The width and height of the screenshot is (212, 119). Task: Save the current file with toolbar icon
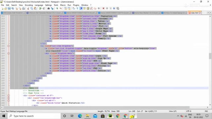pos(9,9)
